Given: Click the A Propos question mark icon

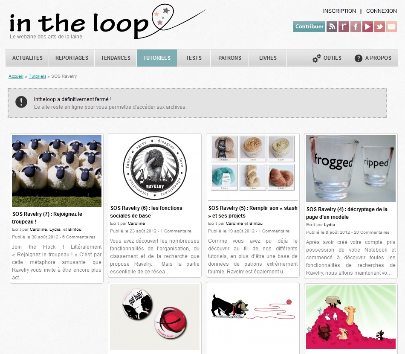Looking at the screenshot, I should [358, 58].
